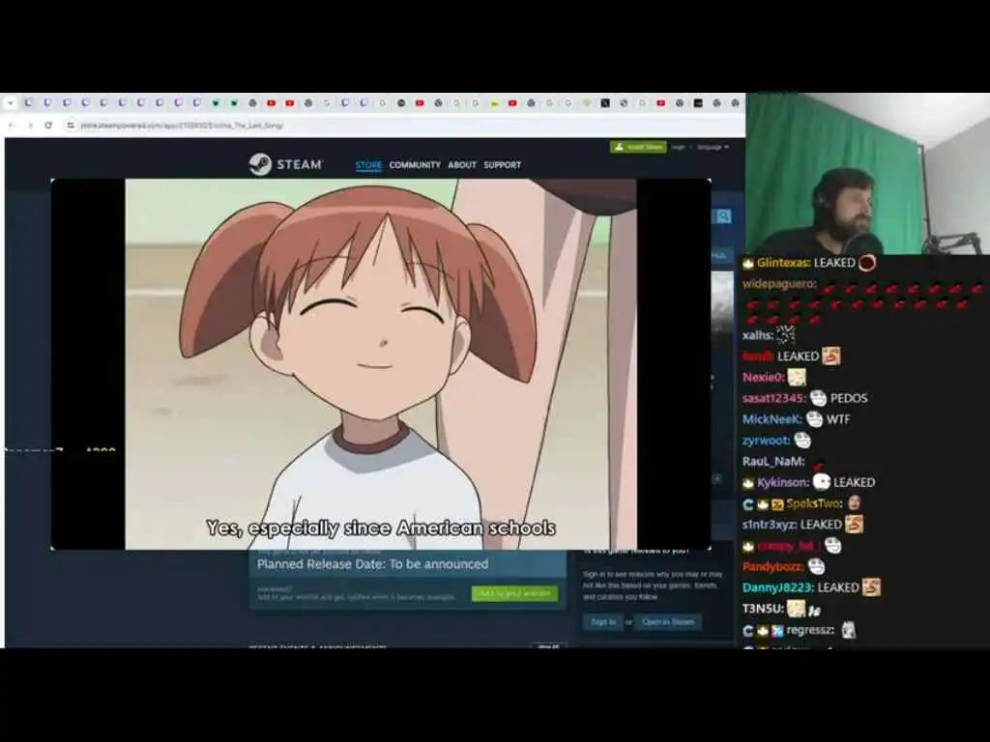The image size is (990, 742).
Task: Click xalhs username in chat
Action: pos(758,335)
